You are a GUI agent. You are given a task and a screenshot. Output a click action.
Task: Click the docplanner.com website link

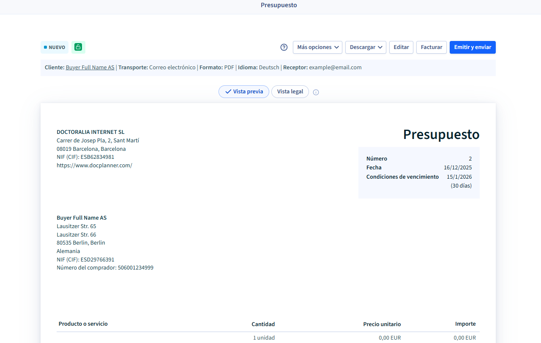tap(94, 165)
